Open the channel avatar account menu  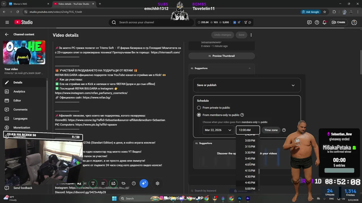point(354,22)
